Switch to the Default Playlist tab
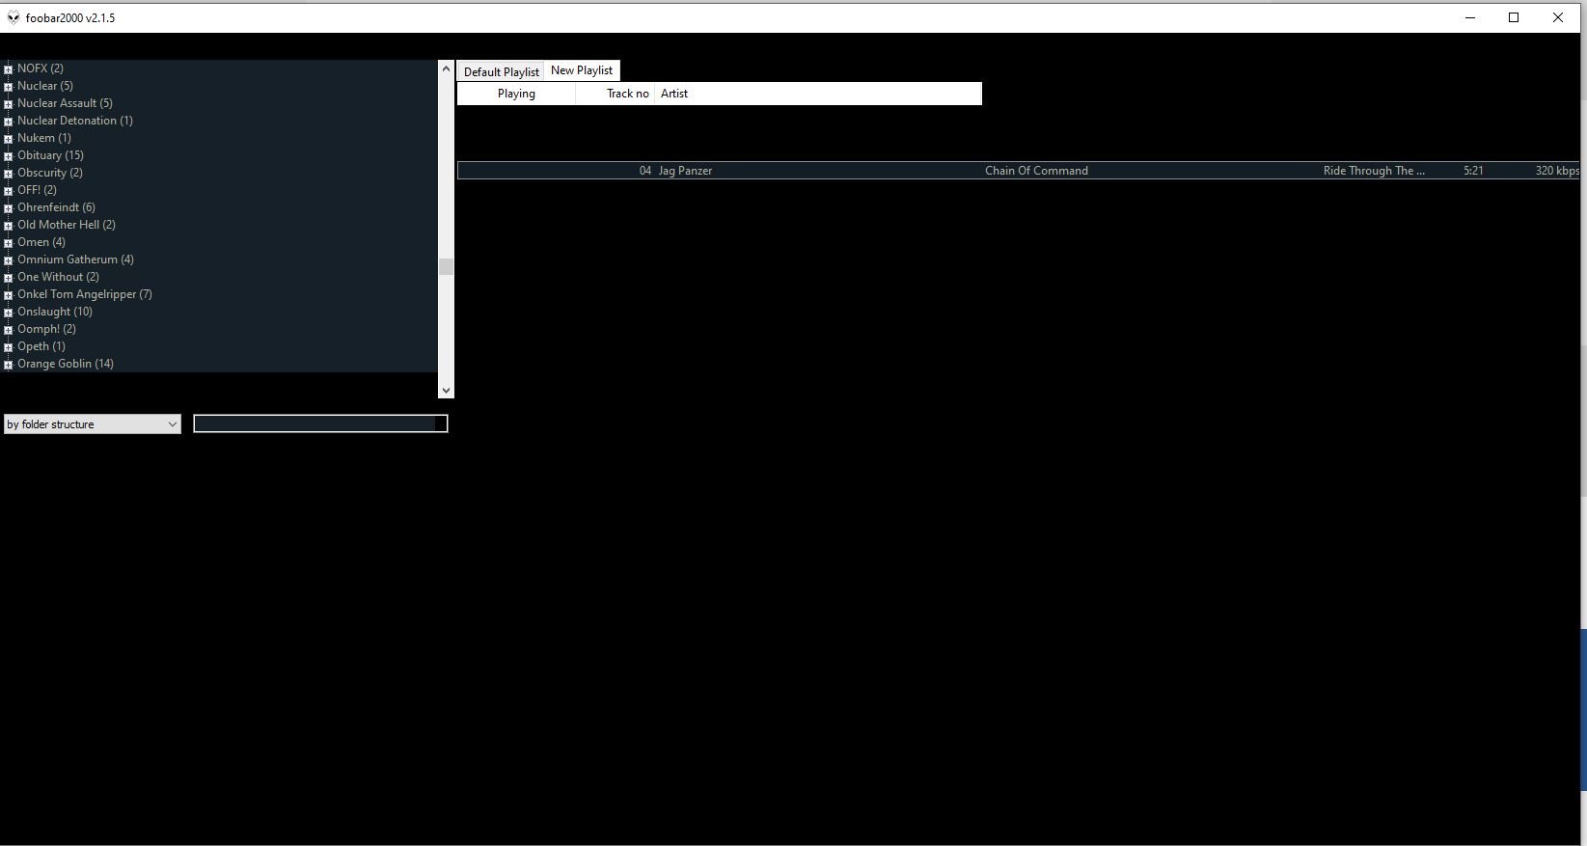1587x846 pixels. 501,72
